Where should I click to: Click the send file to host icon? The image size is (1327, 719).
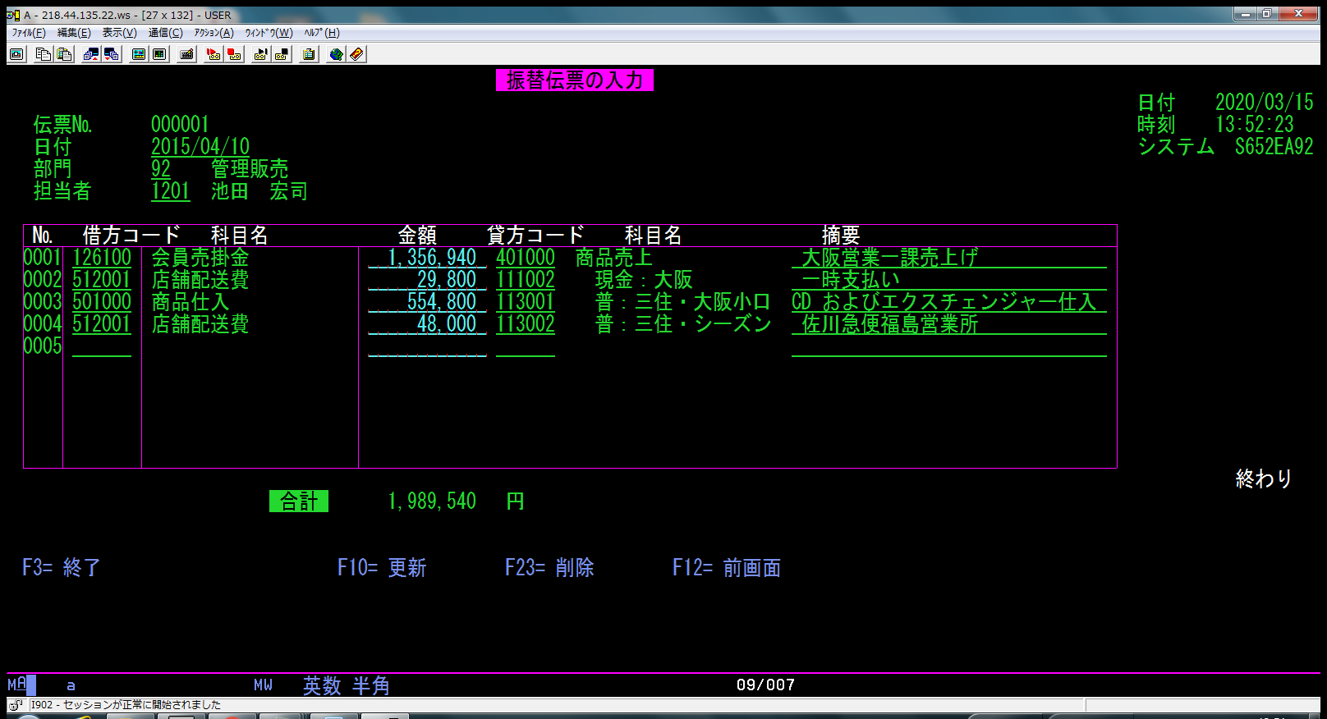click(91, 54)
